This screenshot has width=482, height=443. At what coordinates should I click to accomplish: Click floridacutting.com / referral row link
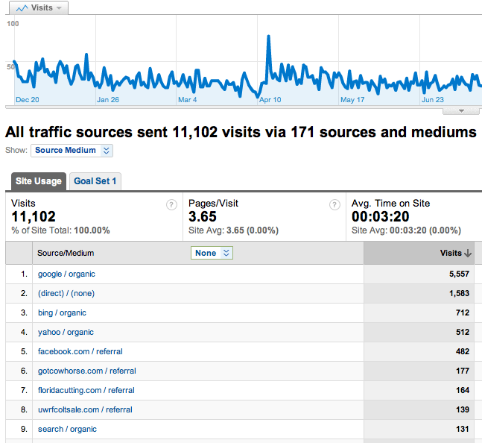tap(86, 390)
